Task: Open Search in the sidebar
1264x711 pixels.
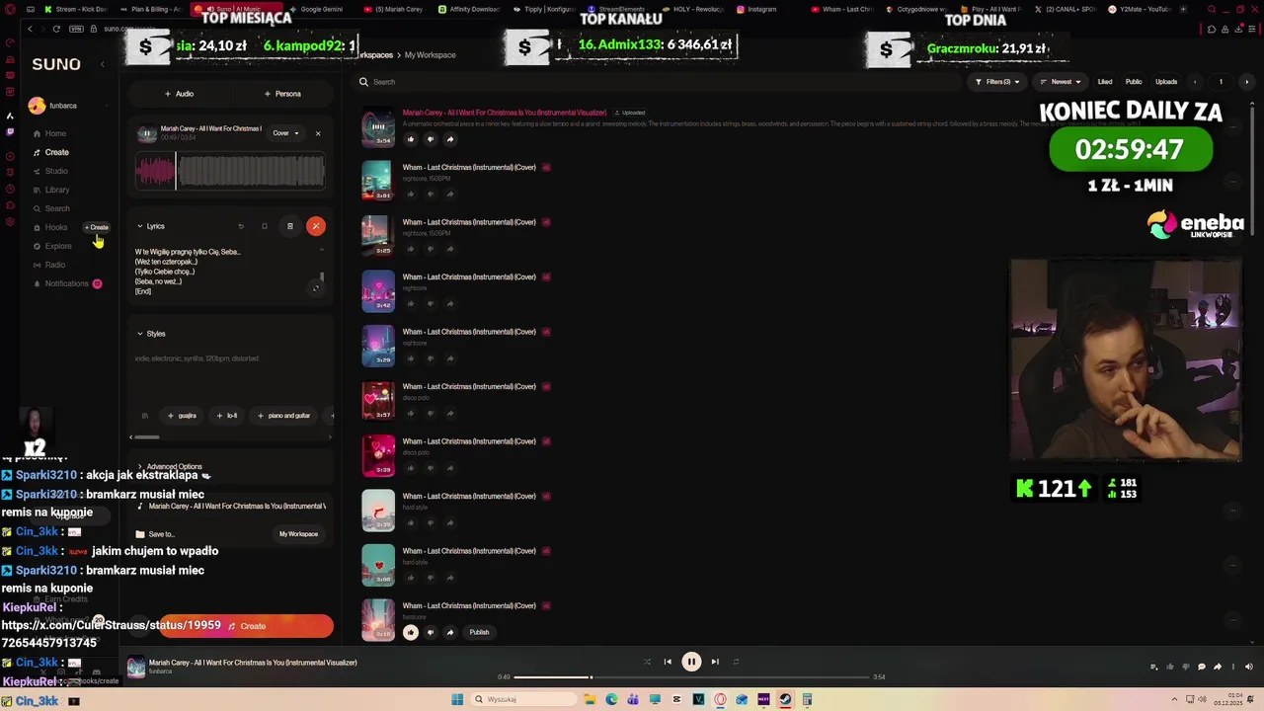Action: coord(50,208)
